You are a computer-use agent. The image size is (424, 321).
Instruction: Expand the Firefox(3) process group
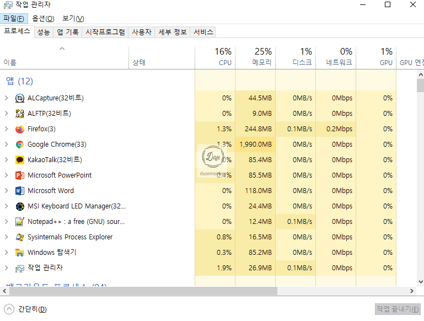7,129
